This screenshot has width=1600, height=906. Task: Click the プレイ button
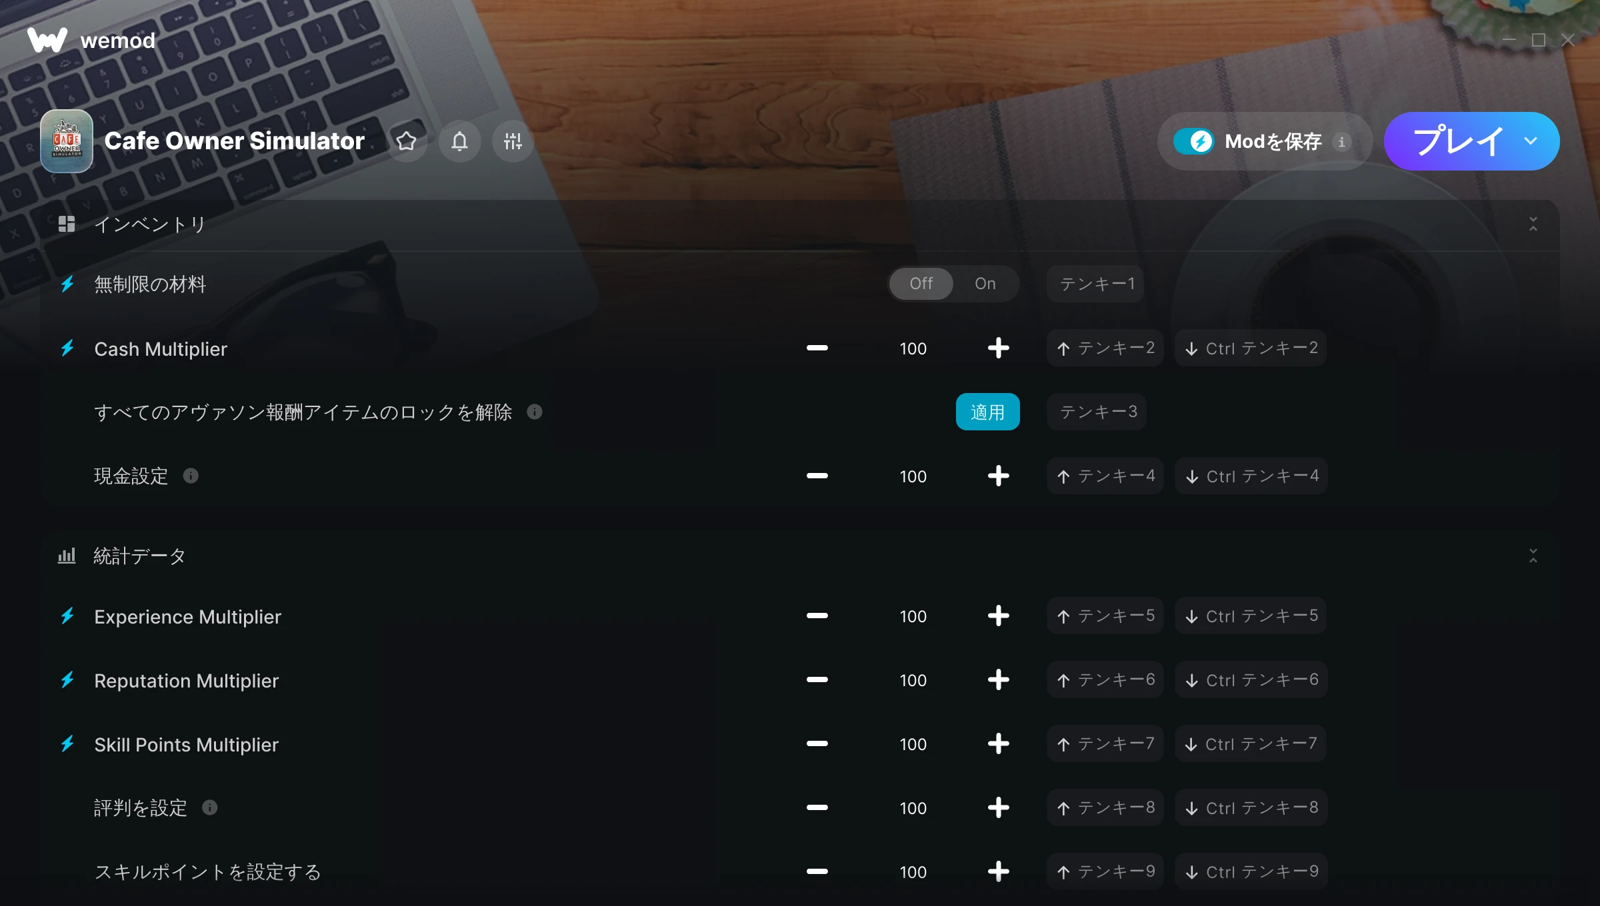pyautogui.click(x=1458, y=141)
